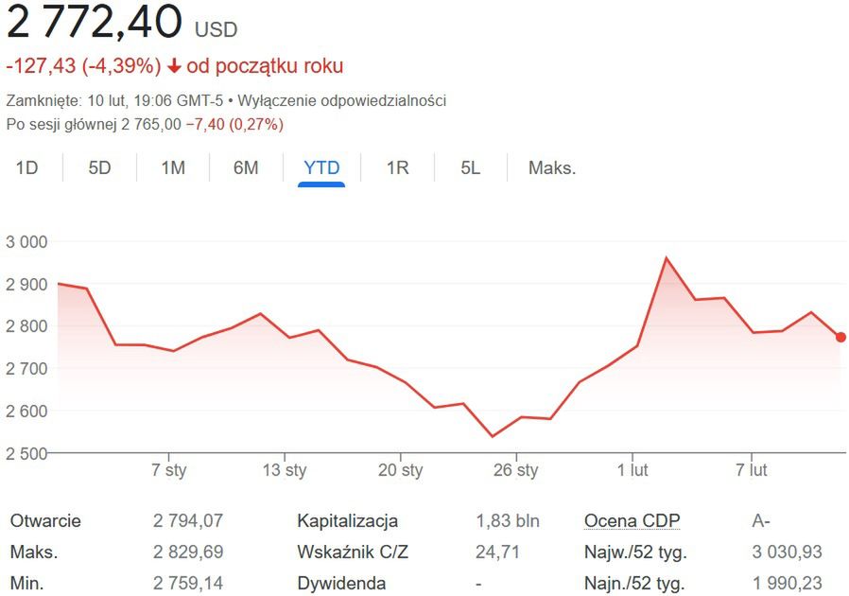Click the 7 sty date label
The image size is (849, 596).
point(169,470)
